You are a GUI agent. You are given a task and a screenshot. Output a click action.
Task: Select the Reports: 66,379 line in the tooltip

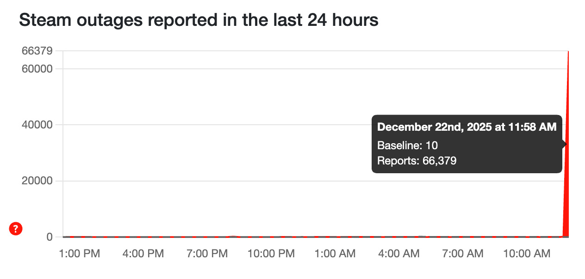click(x=417, y=161)
